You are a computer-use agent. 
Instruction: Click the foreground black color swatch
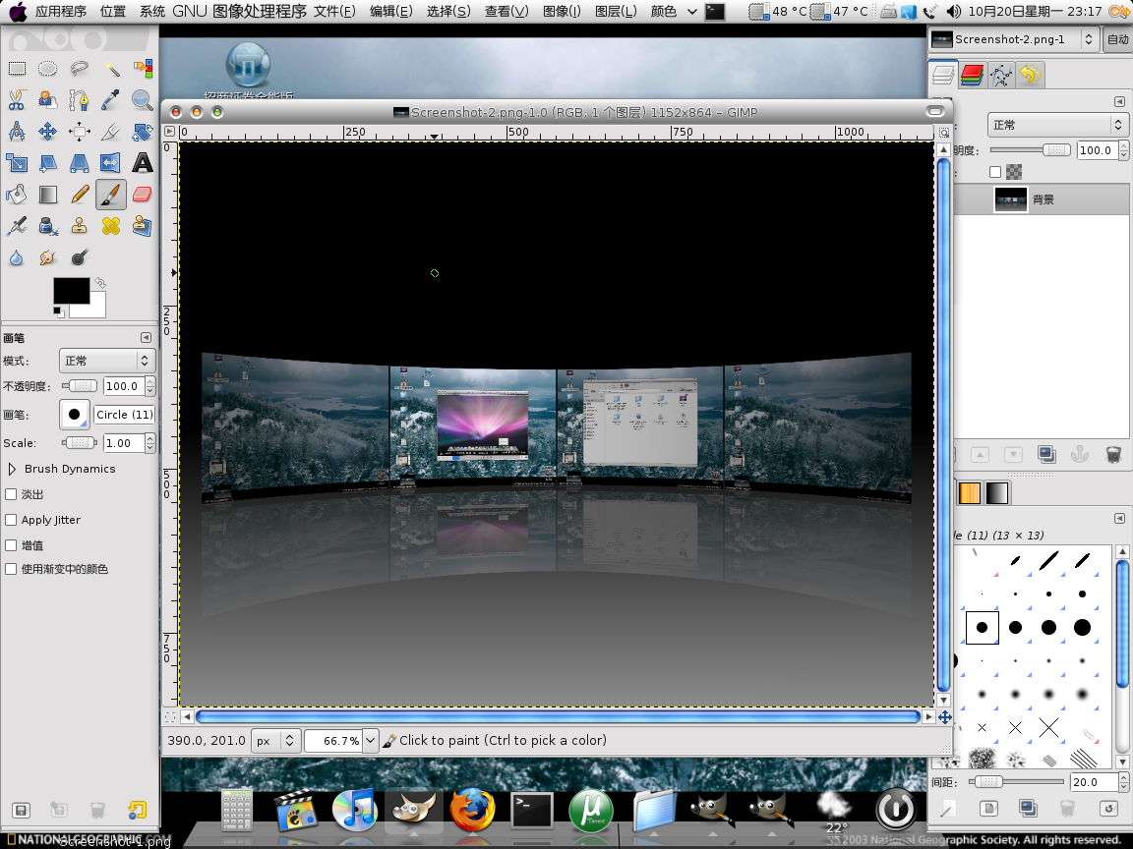pos(72,290)
